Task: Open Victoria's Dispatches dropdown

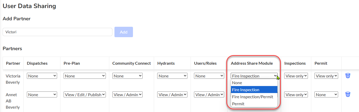Action: (x=42, y=76)
